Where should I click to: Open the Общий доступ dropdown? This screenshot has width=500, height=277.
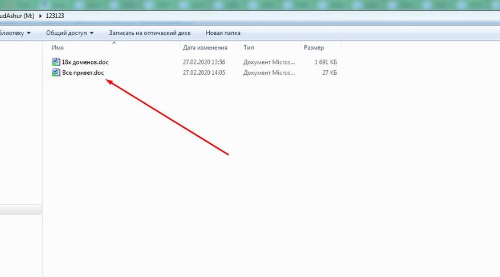point(70,33)
